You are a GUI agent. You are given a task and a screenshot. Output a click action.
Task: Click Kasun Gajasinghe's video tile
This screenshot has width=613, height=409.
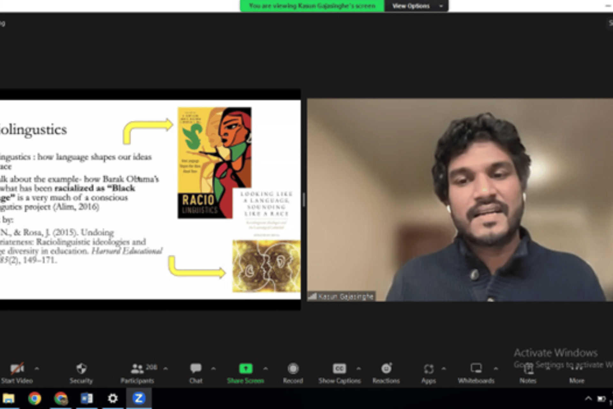460,200
